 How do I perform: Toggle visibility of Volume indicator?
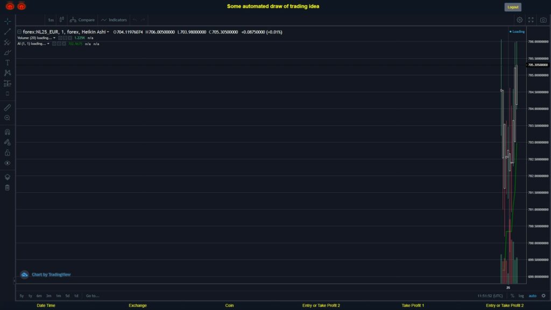click(x=60, y=38)
